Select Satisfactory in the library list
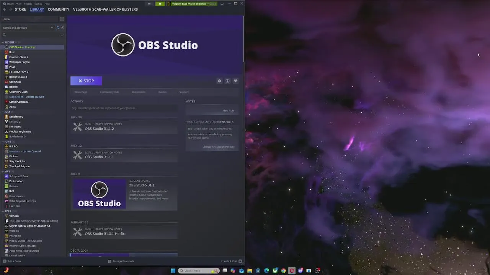The image size is (490, 275). (16, 116)
